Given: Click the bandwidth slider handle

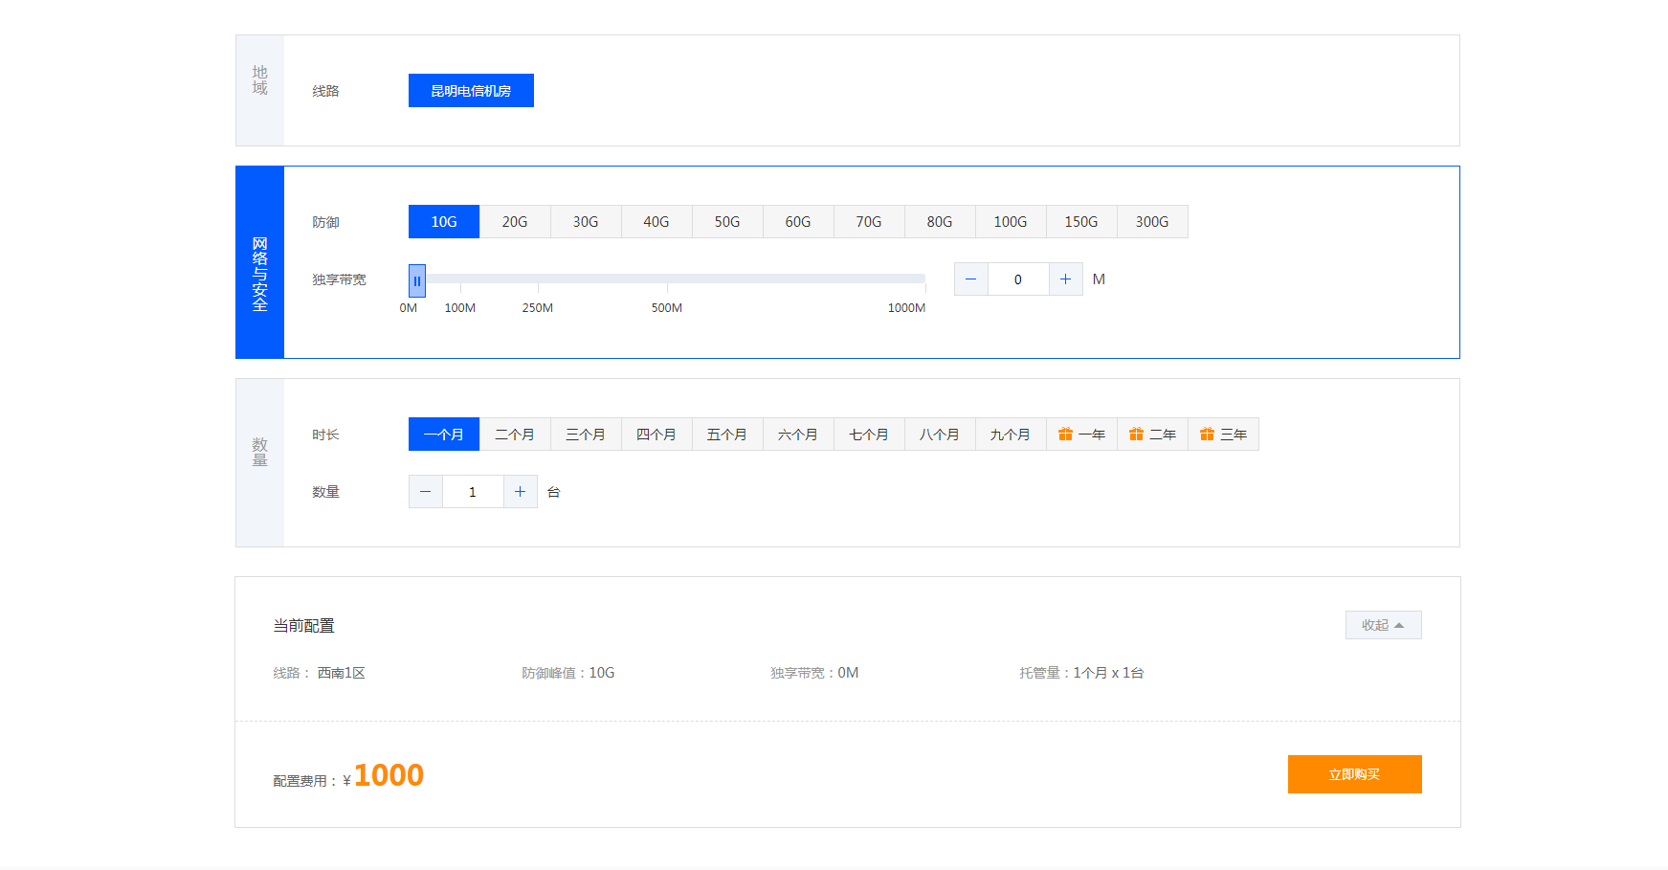Looking at the screenshot, I should click(x=417, y=279).
